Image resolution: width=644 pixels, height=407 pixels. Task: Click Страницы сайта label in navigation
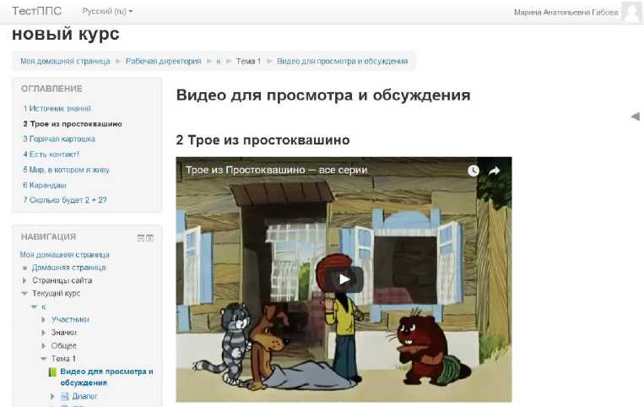click(62, 280)
